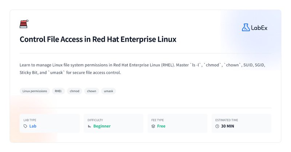The image size is (291, 152).
Task: Click the LabEx flask logo icon
Action: 246,28
